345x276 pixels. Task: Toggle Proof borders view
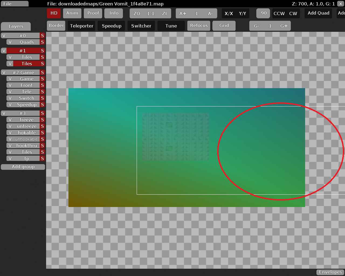[93, 13]
